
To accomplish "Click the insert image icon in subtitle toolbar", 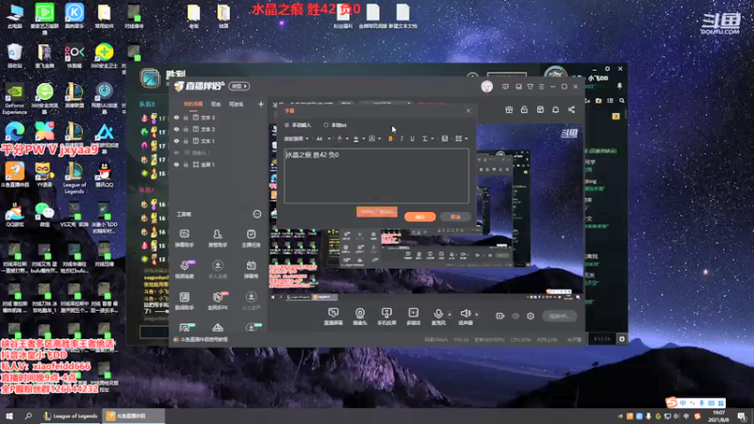I will click(445, 139).
